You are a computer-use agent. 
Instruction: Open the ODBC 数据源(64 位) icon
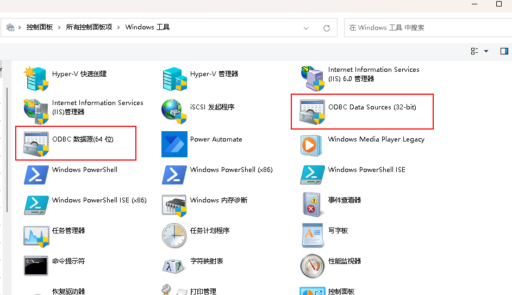pos(36,144)
